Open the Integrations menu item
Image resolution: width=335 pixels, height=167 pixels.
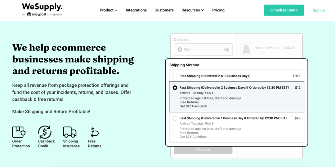click(x=136, y=10)
